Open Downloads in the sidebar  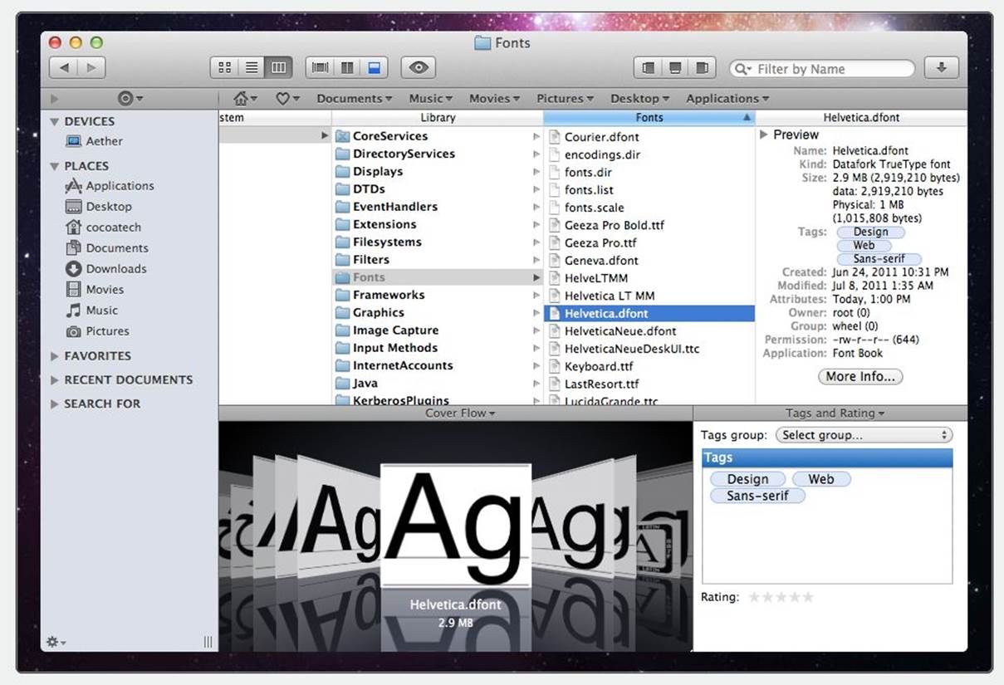coord(105,269)
